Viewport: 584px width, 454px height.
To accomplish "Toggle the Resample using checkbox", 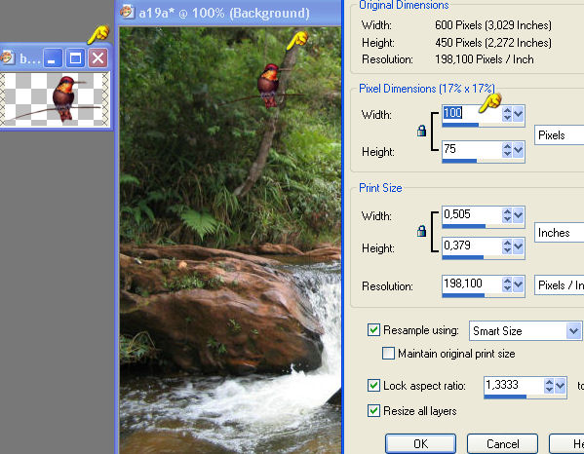I will point(373,329).
